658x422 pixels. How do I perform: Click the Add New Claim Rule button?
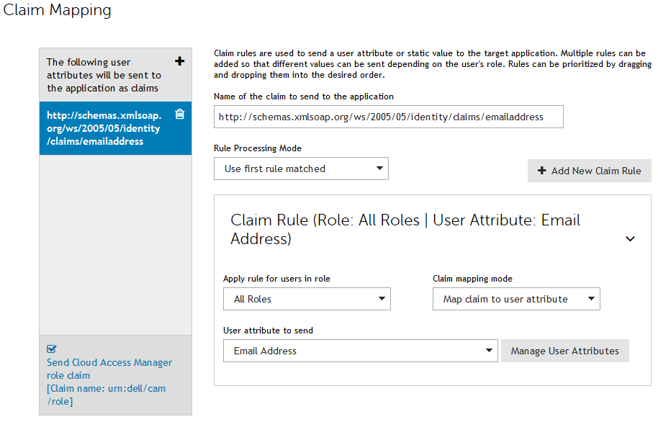[589, 171]
